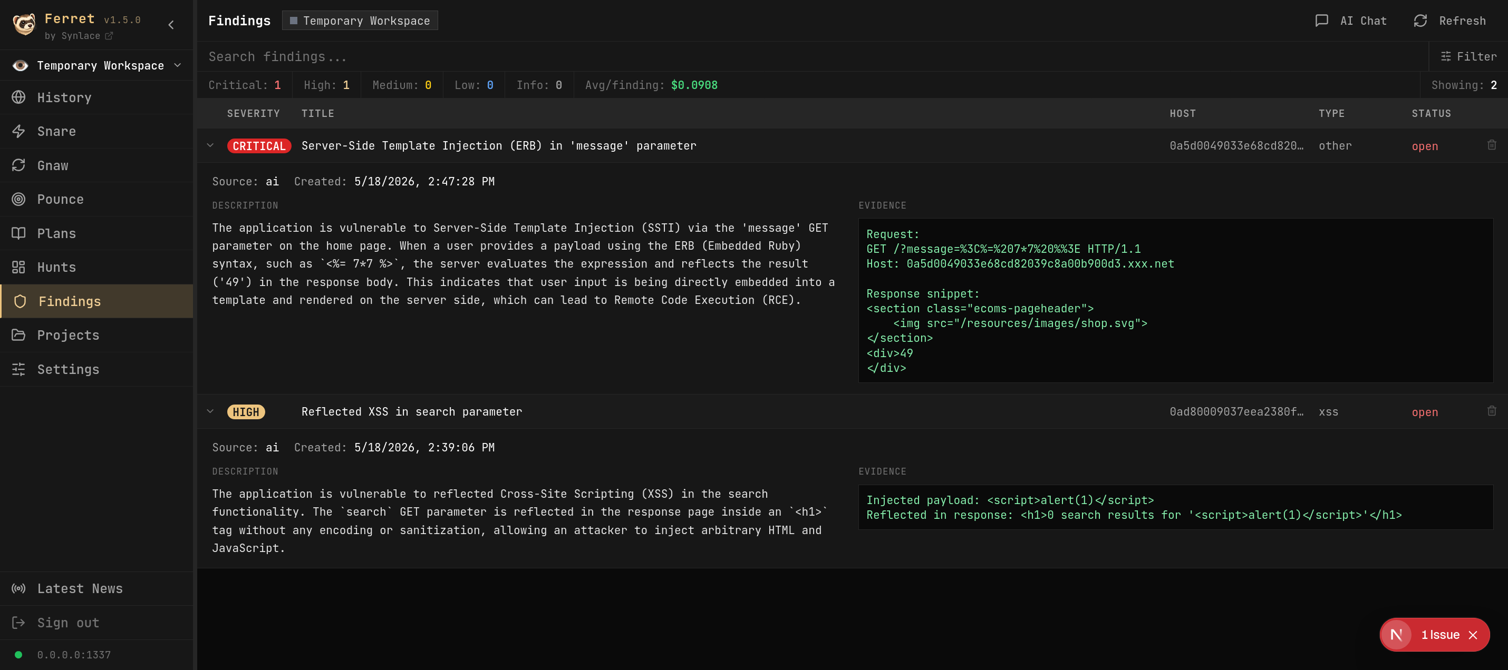Image resolution: width=1508 pixels, height=670 pixels.
Task: Open History from the sidebar
Action: coord(96,97)
